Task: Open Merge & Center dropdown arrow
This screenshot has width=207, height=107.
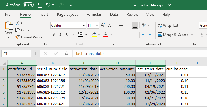Action: pos(192,35)
